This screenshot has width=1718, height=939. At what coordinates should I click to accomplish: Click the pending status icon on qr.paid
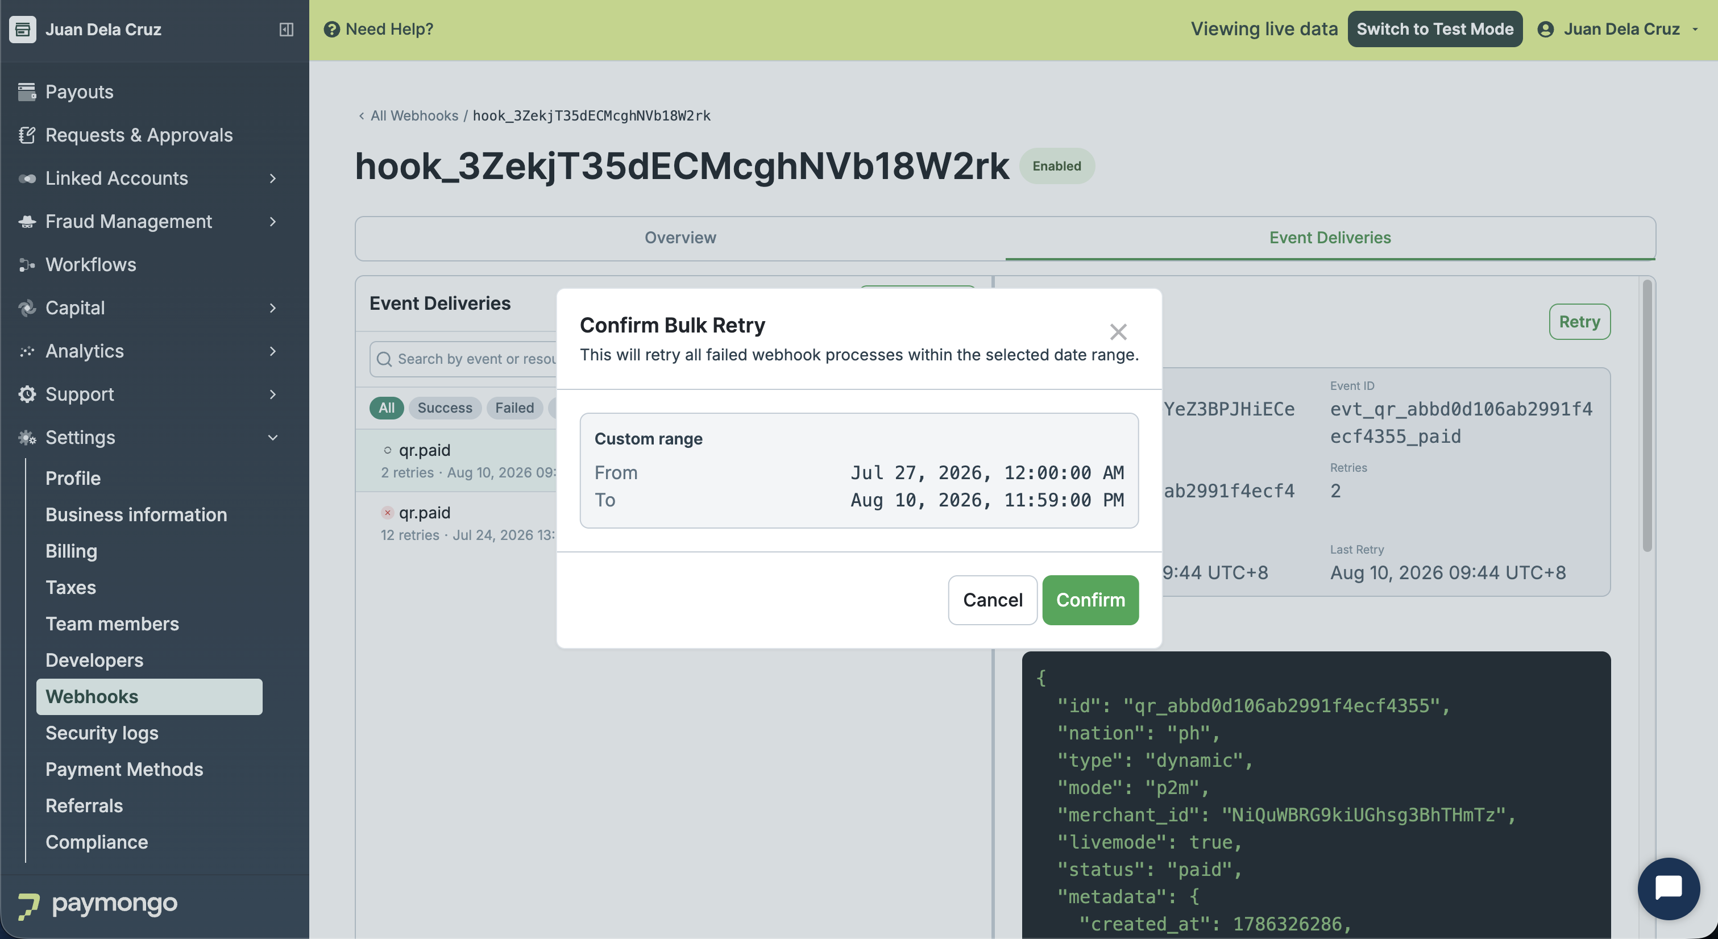click(x=387, y=450)
